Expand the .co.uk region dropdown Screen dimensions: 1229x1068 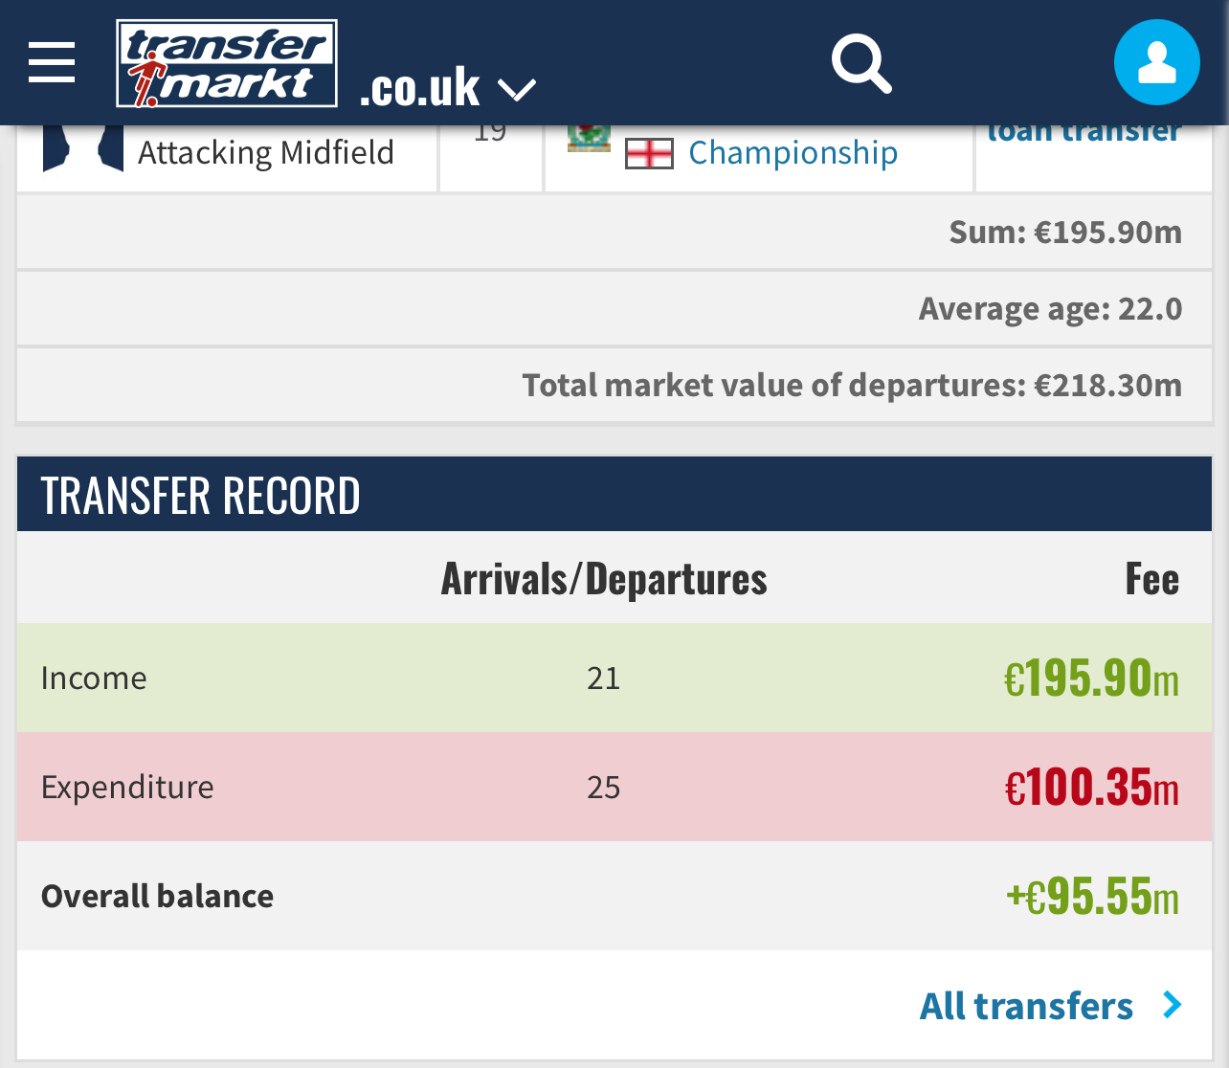point(448,88)
